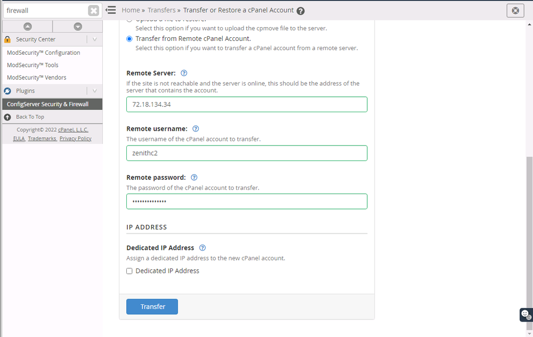Open the support lifesaver icon at top right
This screenshot has height=337, width=533.
point(515,11)
